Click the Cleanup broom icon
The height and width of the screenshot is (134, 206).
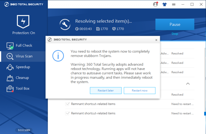(x=10, y=78)
